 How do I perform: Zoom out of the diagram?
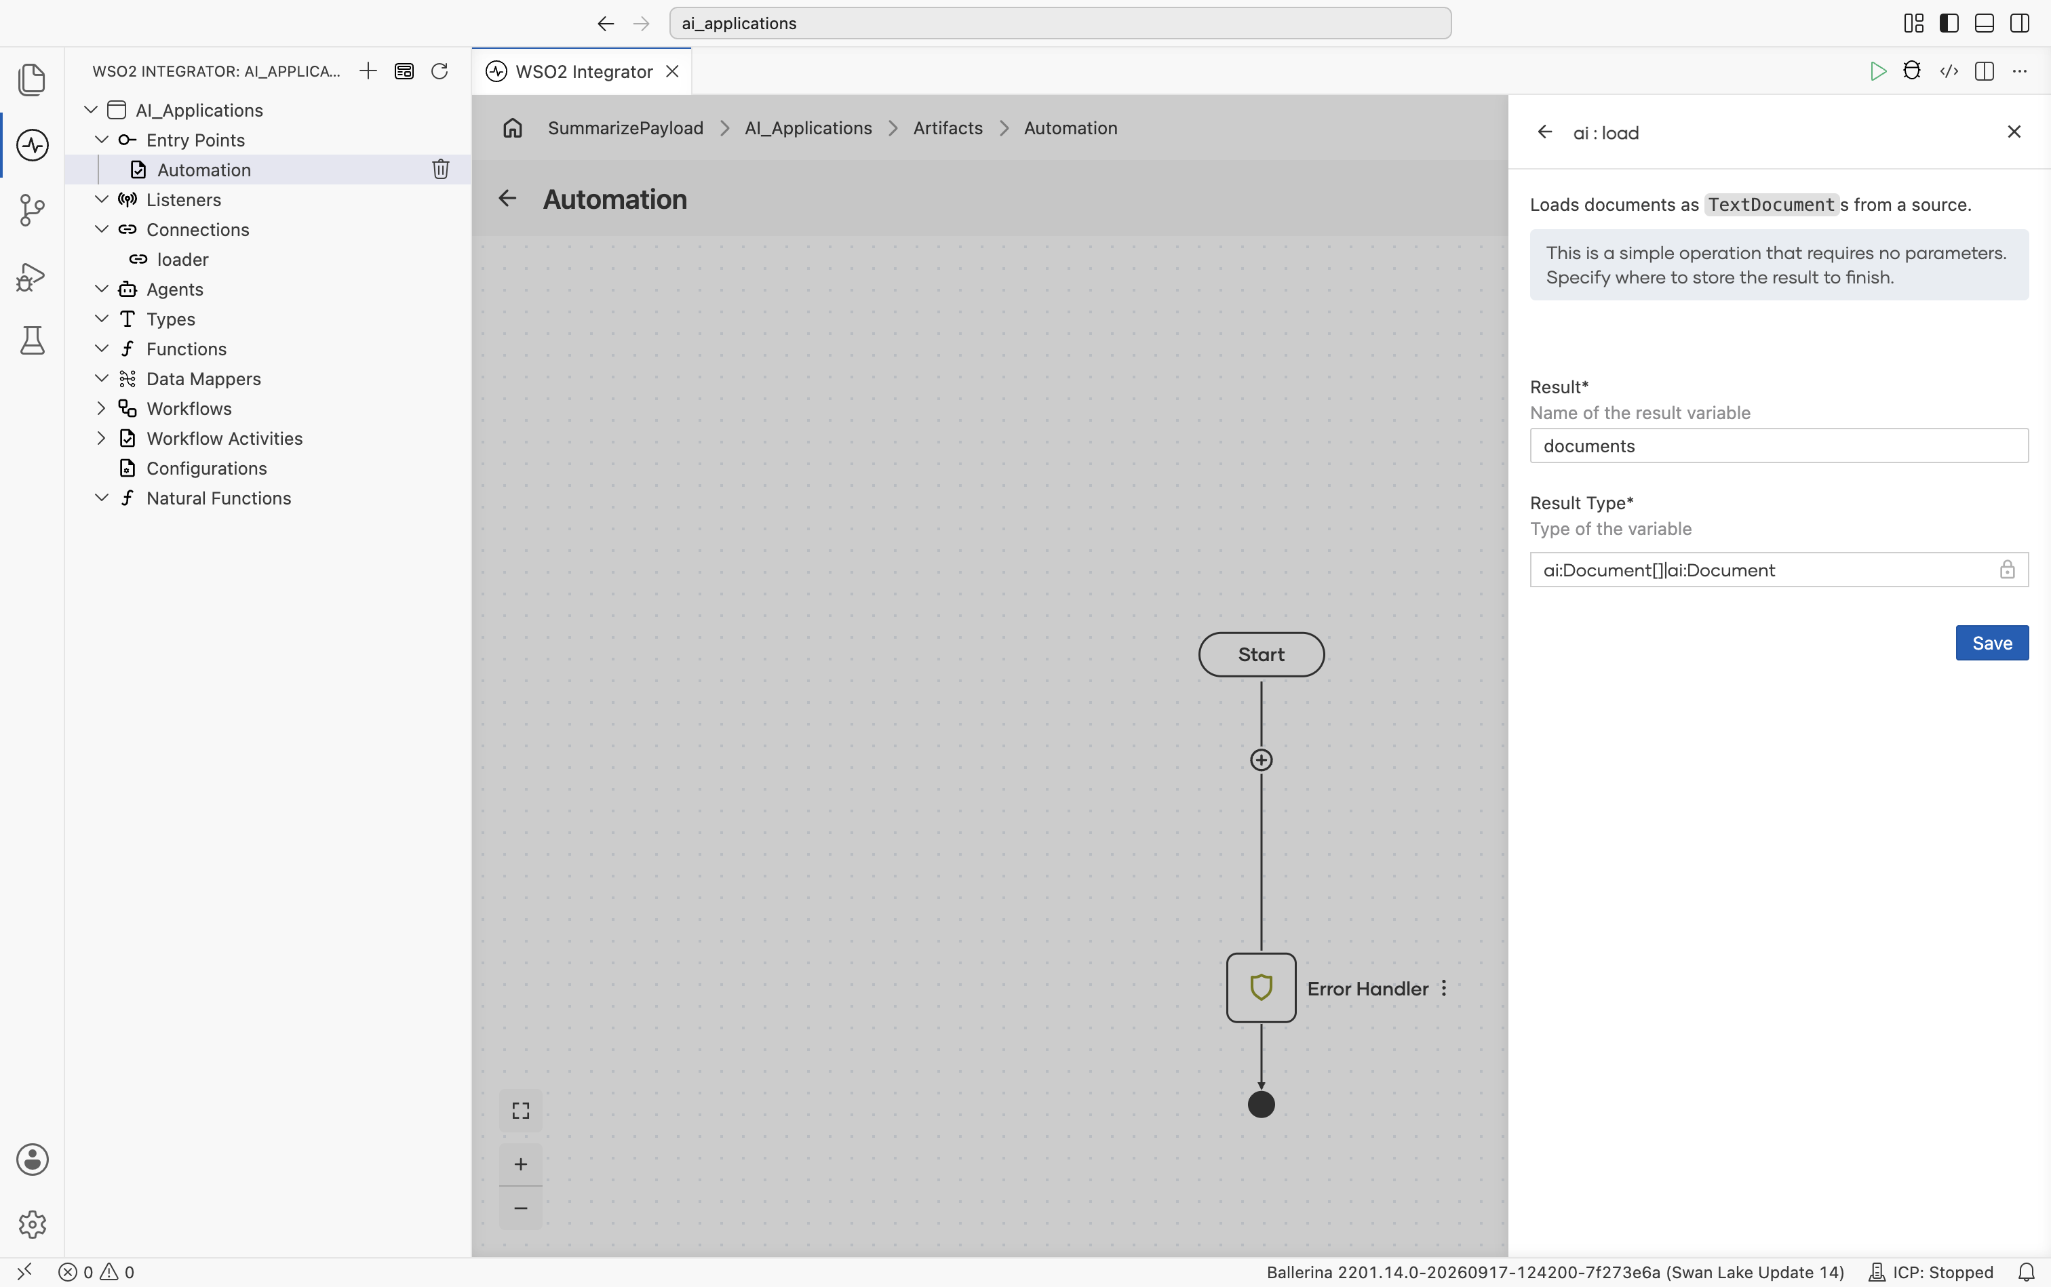520,1208
